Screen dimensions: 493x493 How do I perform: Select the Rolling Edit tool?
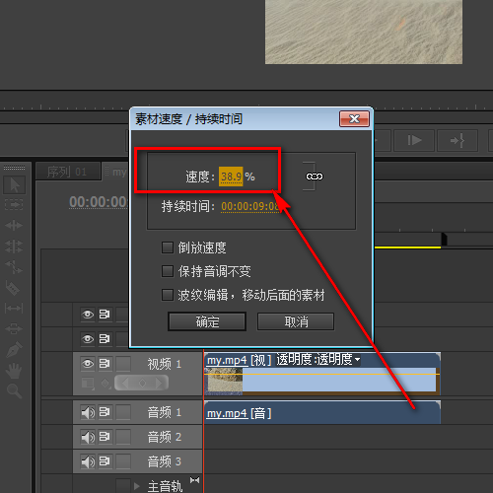[x=14, y=246]
